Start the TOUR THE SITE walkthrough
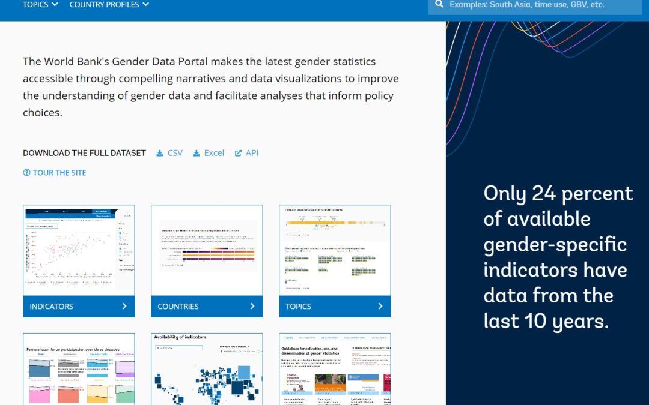This screenshot has width=649, height=405. coord(59,173)
